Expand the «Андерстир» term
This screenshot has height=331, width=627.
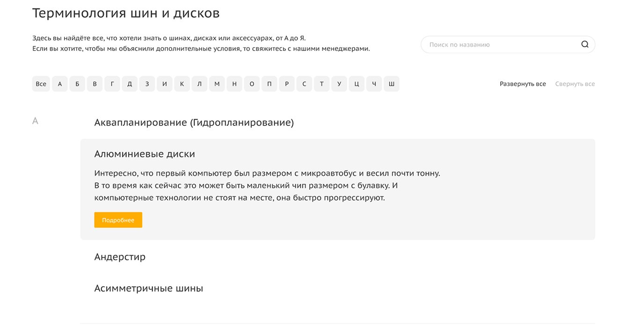click(x=120, y=257)
